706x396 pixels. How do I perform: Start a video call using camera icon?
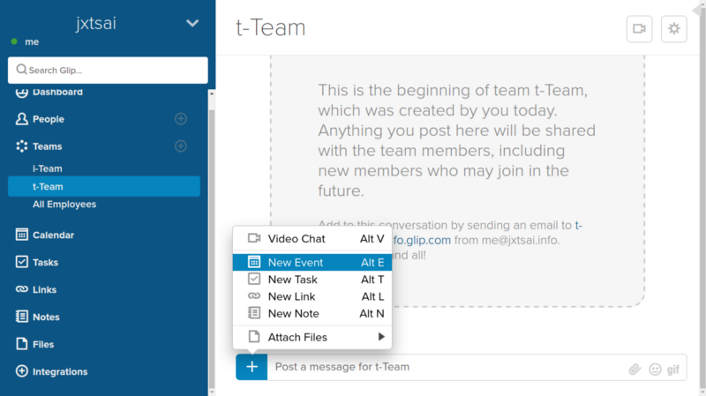point(639,28)
